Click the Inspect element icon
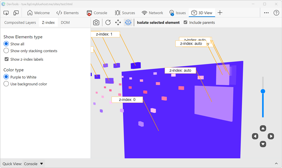Screen dimensions: 282x168 tap(6, 13)
